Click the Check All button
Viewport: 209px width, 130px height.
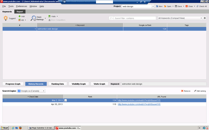pyautogui.click(x=202, y=6)
